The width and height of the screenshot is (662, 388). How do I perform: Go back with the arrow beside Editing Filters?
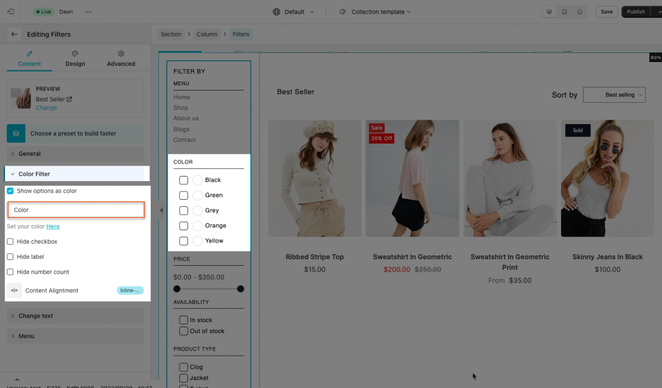pos(14,34)
